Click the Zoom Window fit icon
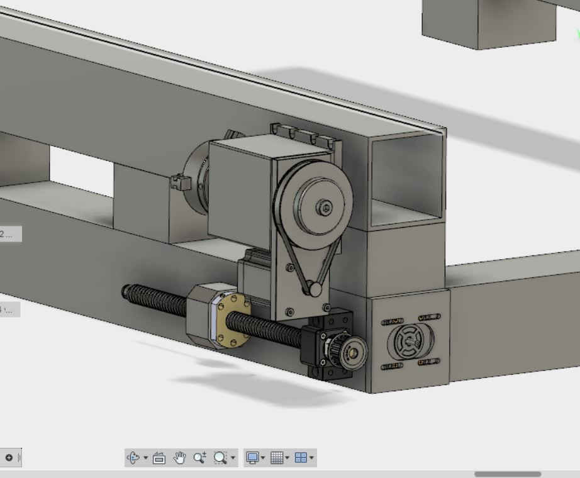This screenshot has width=580, height=478. tap(220, 458)
